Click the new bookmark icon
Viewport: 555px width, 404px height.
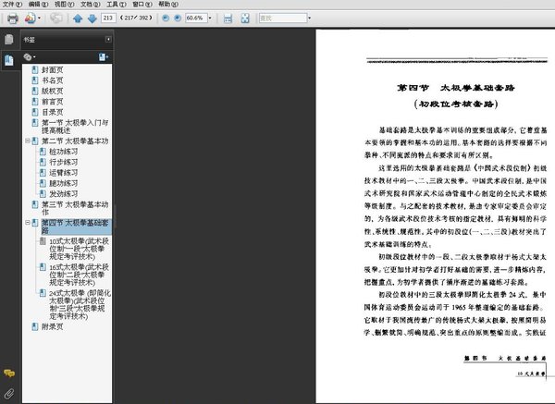[x=104, y=57]
